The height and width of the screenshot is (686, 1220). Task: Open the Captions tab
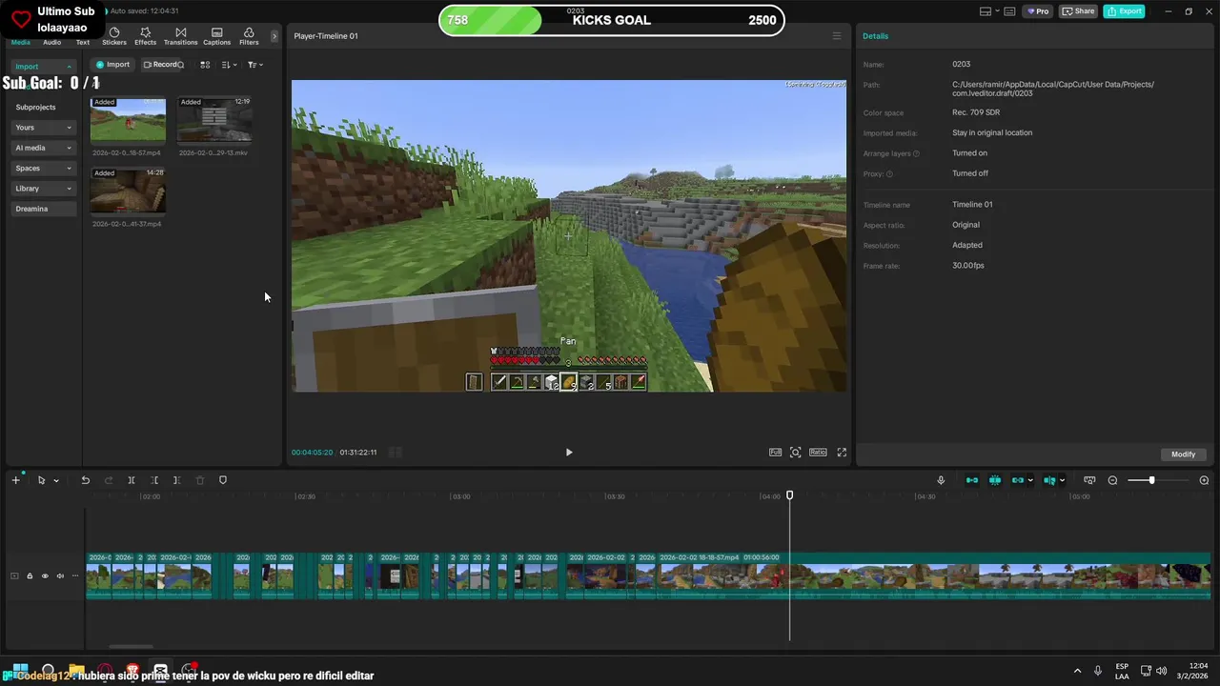(216, 37)
